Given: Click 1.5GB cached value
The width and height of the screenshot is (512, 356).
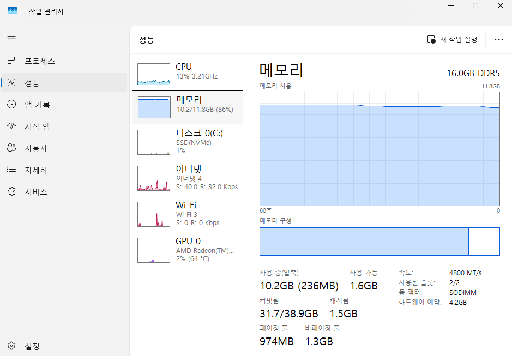Looking at the screenshot, I should click(344, 313).
